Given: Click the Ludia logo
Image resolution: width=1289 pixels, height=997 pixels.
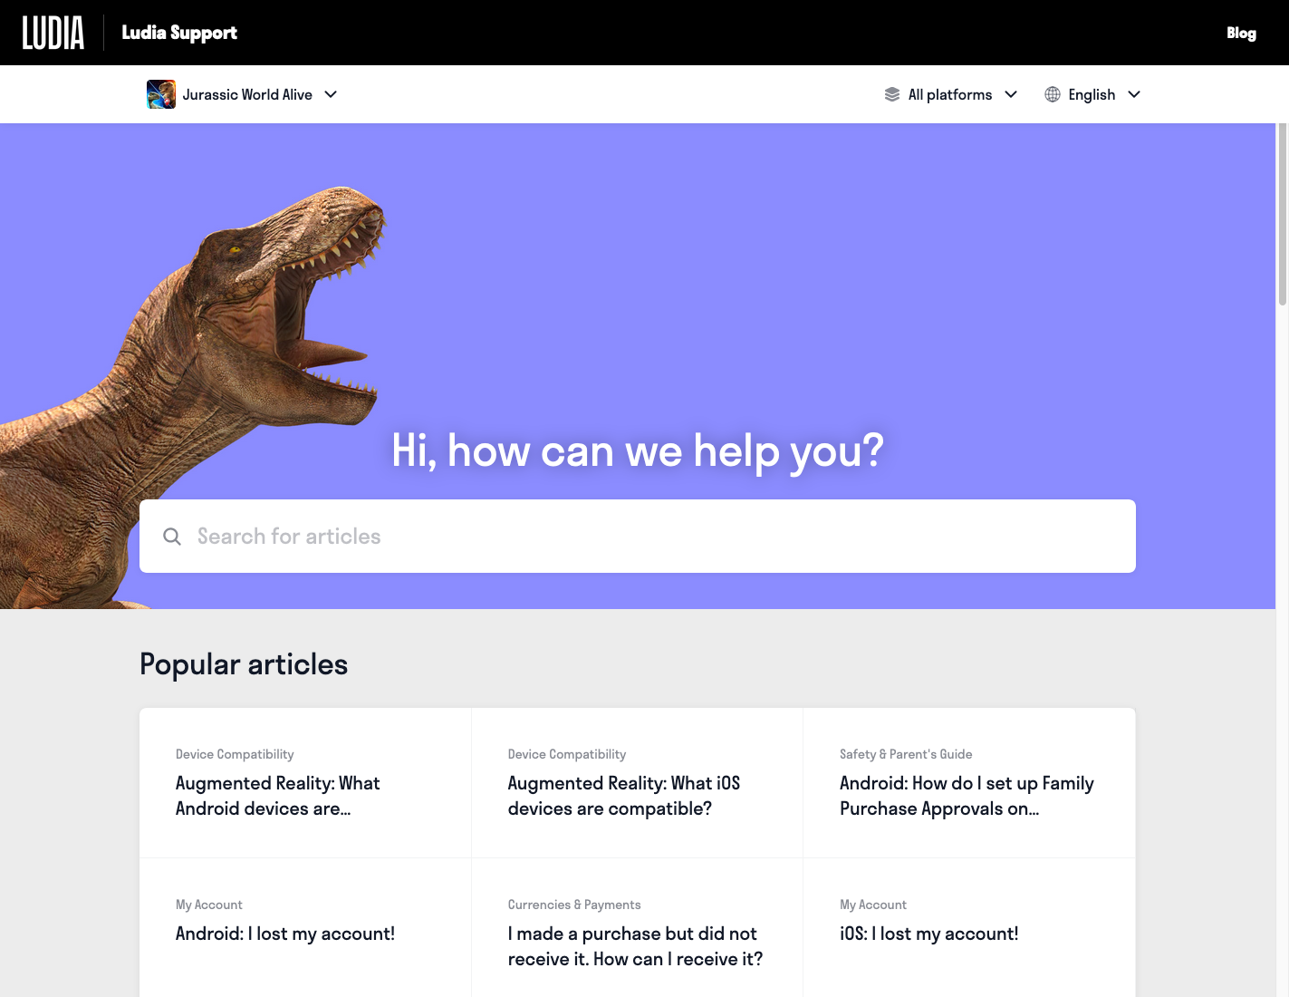Looking at the screenshot, I should click(x=53, y=33).
